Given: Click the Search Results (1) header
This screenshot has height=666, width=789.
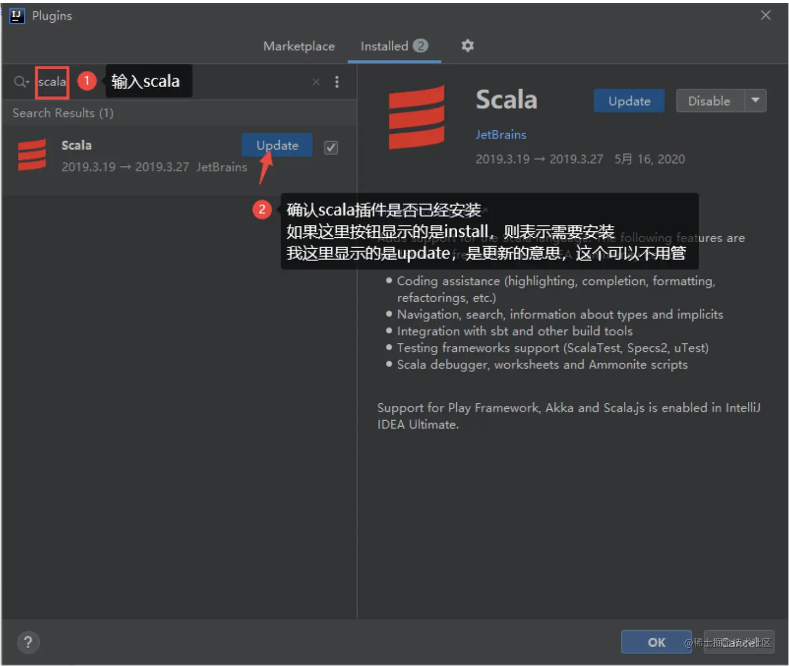Looking at the screenshot, I should coord(63,113).
